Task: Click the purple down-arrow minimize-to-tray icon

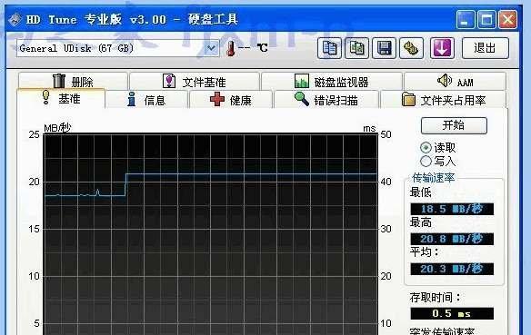Action: [x=442, y=48]
